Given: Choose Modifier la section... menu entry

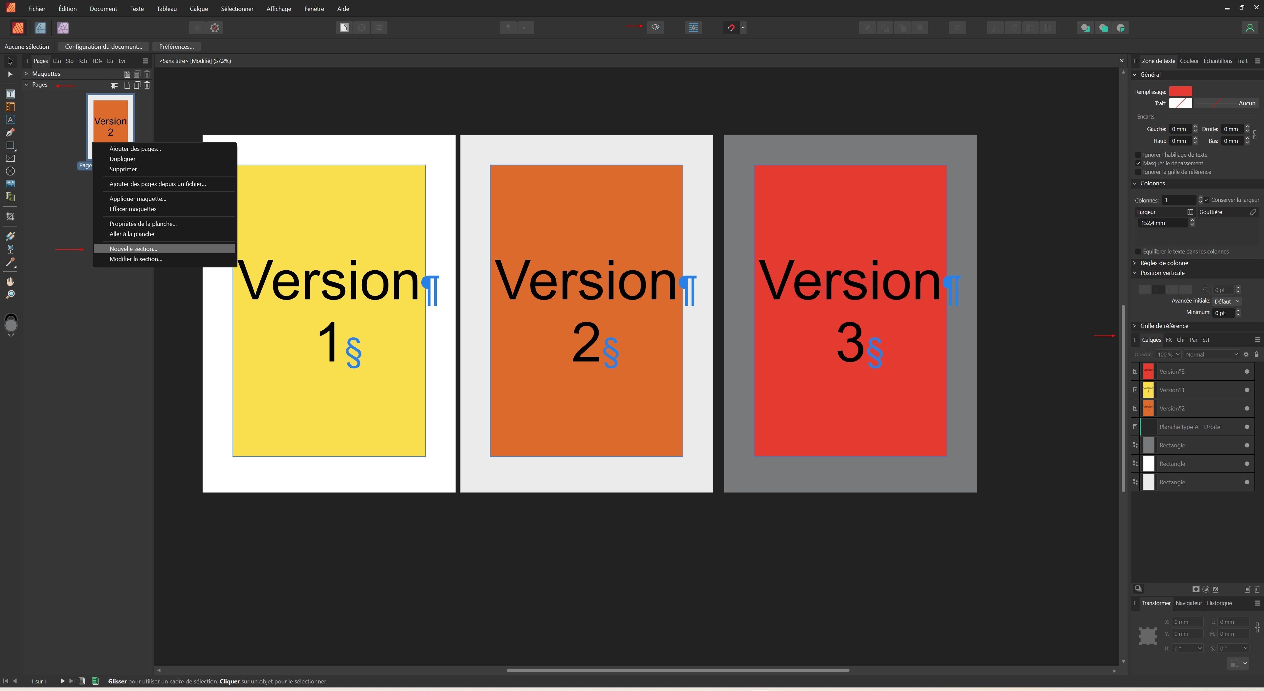Looking at the screenshot, I should [164, 259].
